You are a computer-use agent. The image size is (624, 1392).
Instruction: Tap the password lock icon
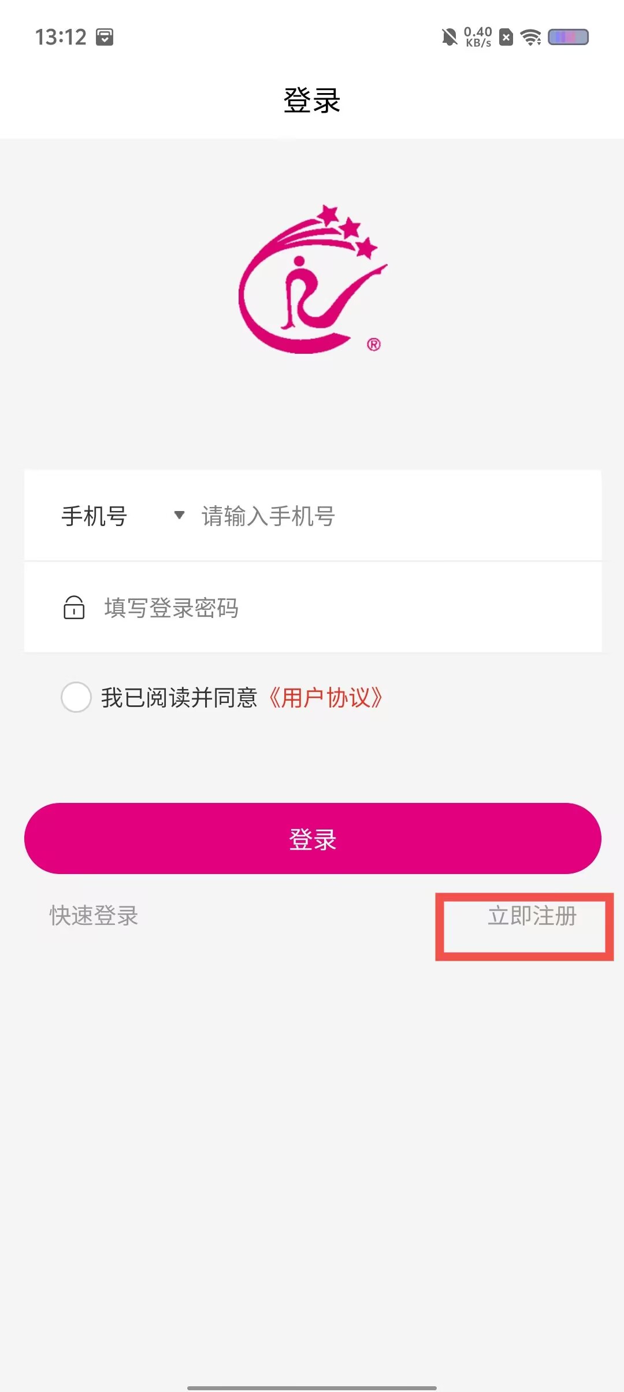point(74,608)
